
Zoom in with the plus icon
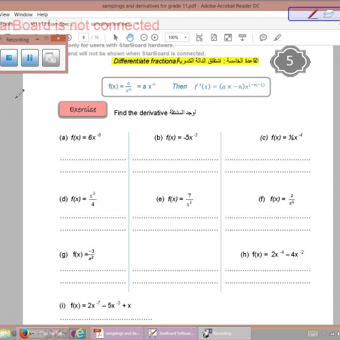click(154, 37)
